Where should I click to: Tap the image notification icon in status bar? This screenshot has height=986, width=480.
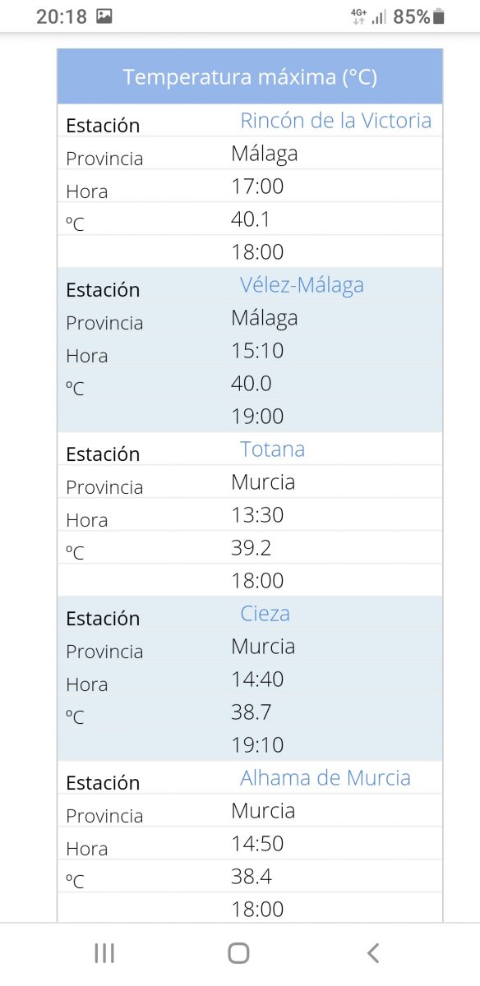(104, 16)
